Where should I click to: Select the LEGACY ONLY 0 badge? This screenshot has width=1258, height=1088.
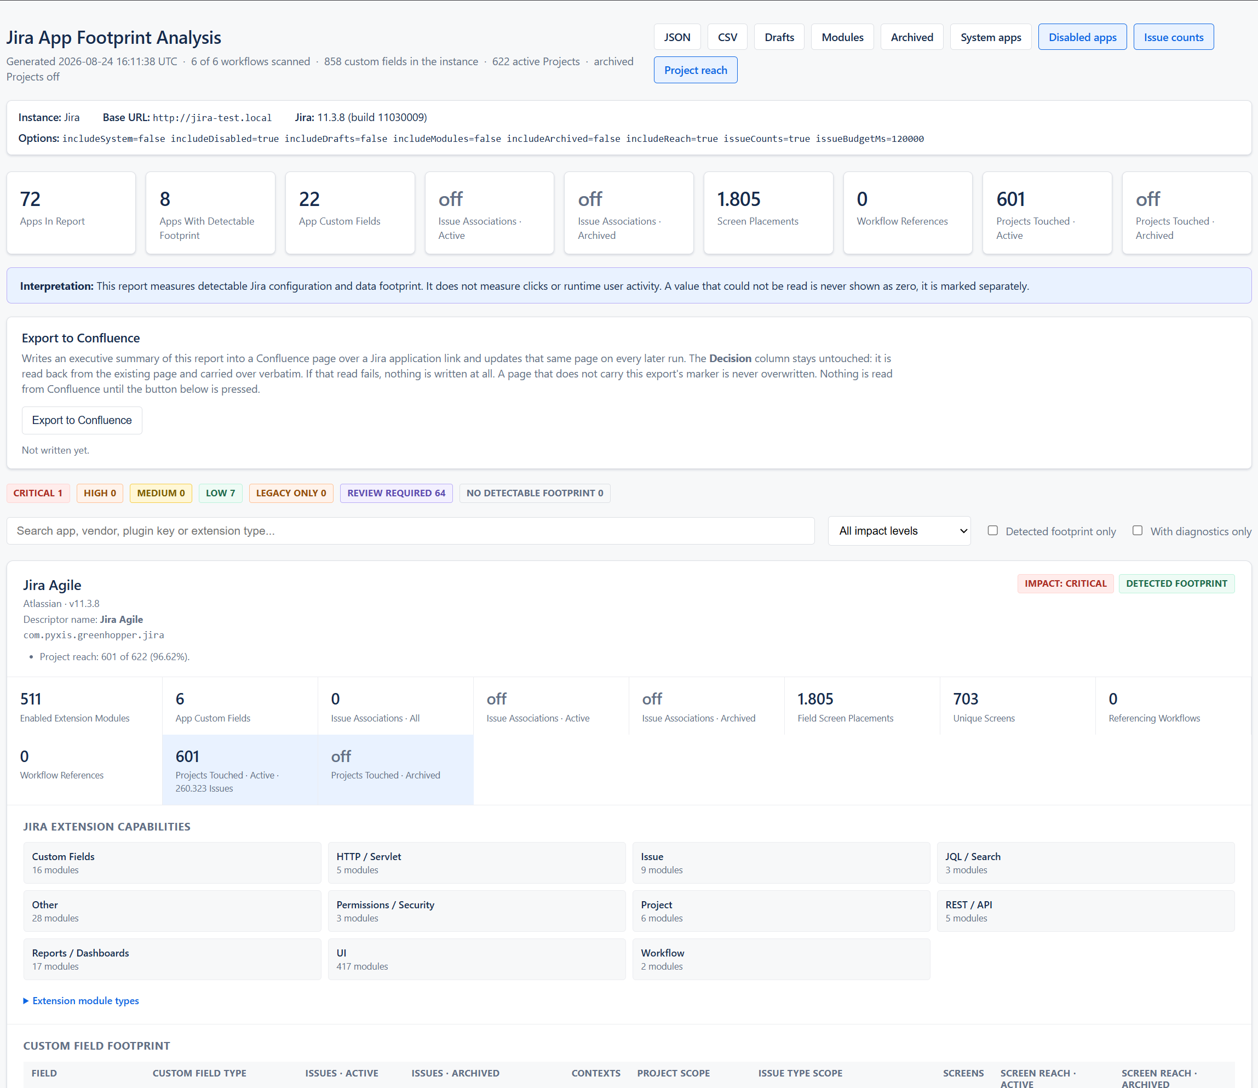pyautogui.click(x=291, y=493)
